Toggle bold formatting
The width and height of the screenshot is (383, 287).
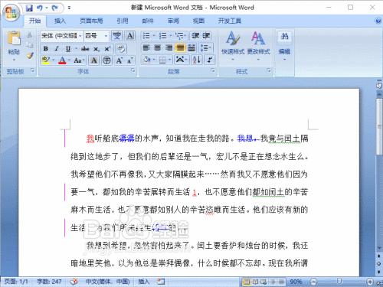pos(46,48)
